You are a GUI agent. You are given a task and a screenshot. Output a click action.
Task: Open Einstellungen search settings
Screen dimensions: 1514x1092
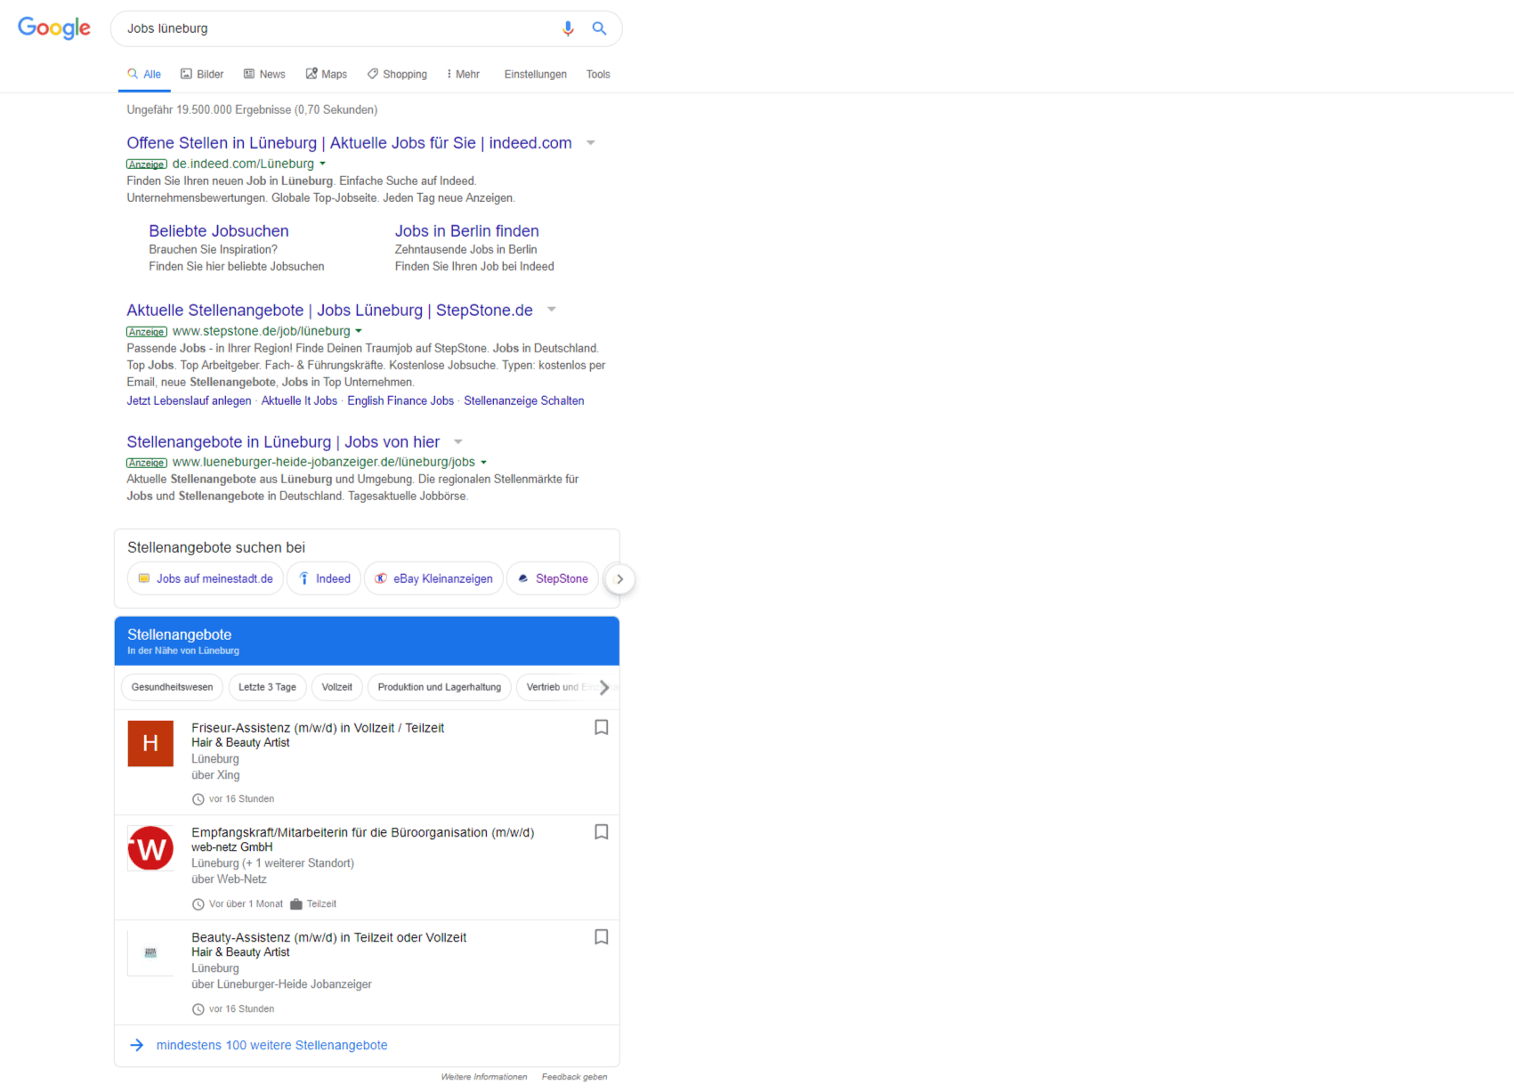pos(536,75)
